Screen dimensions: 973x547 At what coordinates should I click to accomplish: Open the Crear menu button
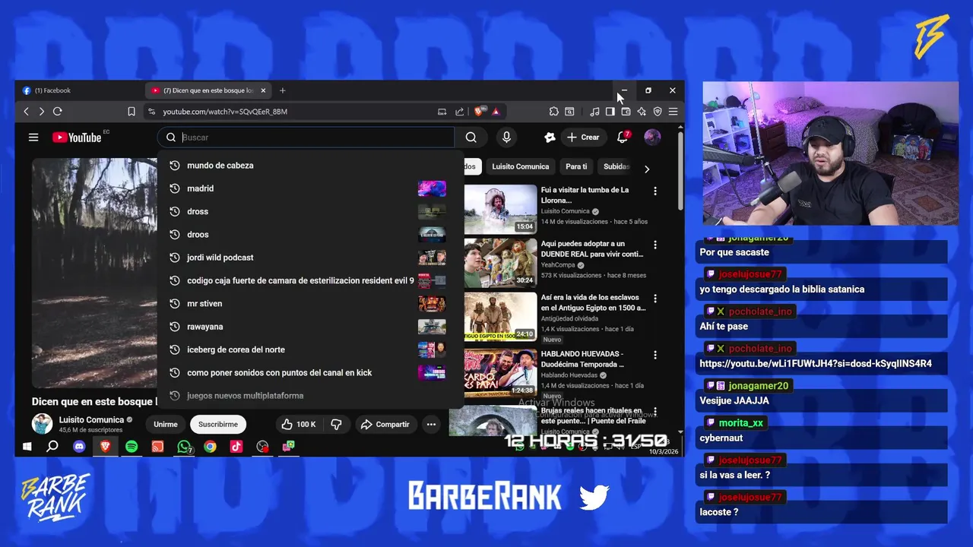point(583,138)
